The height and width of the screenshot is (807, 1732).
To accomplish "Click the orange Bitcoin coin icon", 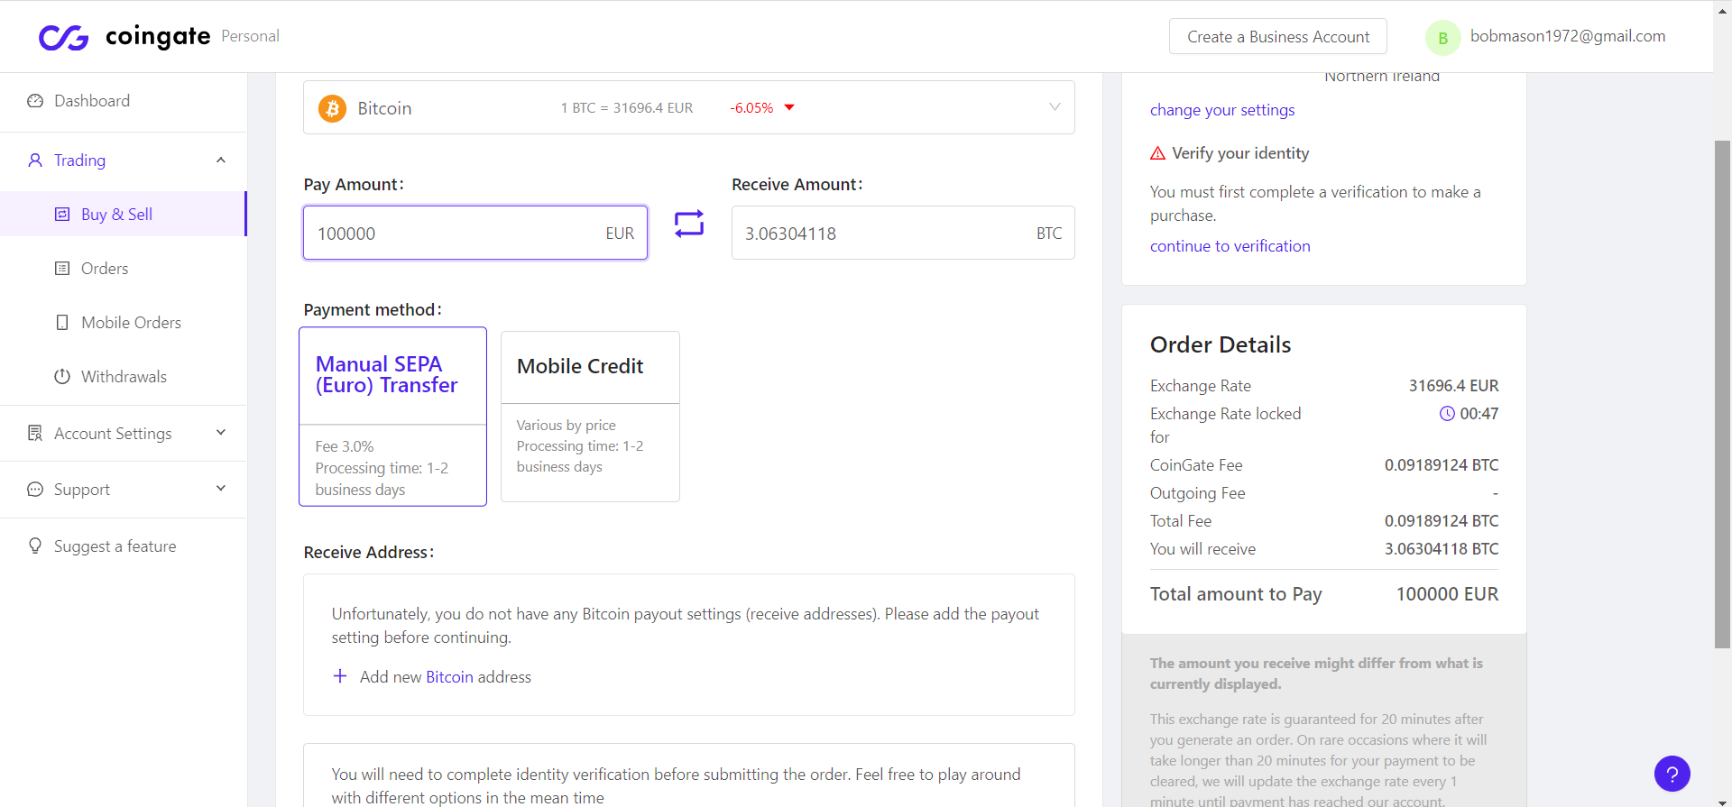I will pos(332,108).
